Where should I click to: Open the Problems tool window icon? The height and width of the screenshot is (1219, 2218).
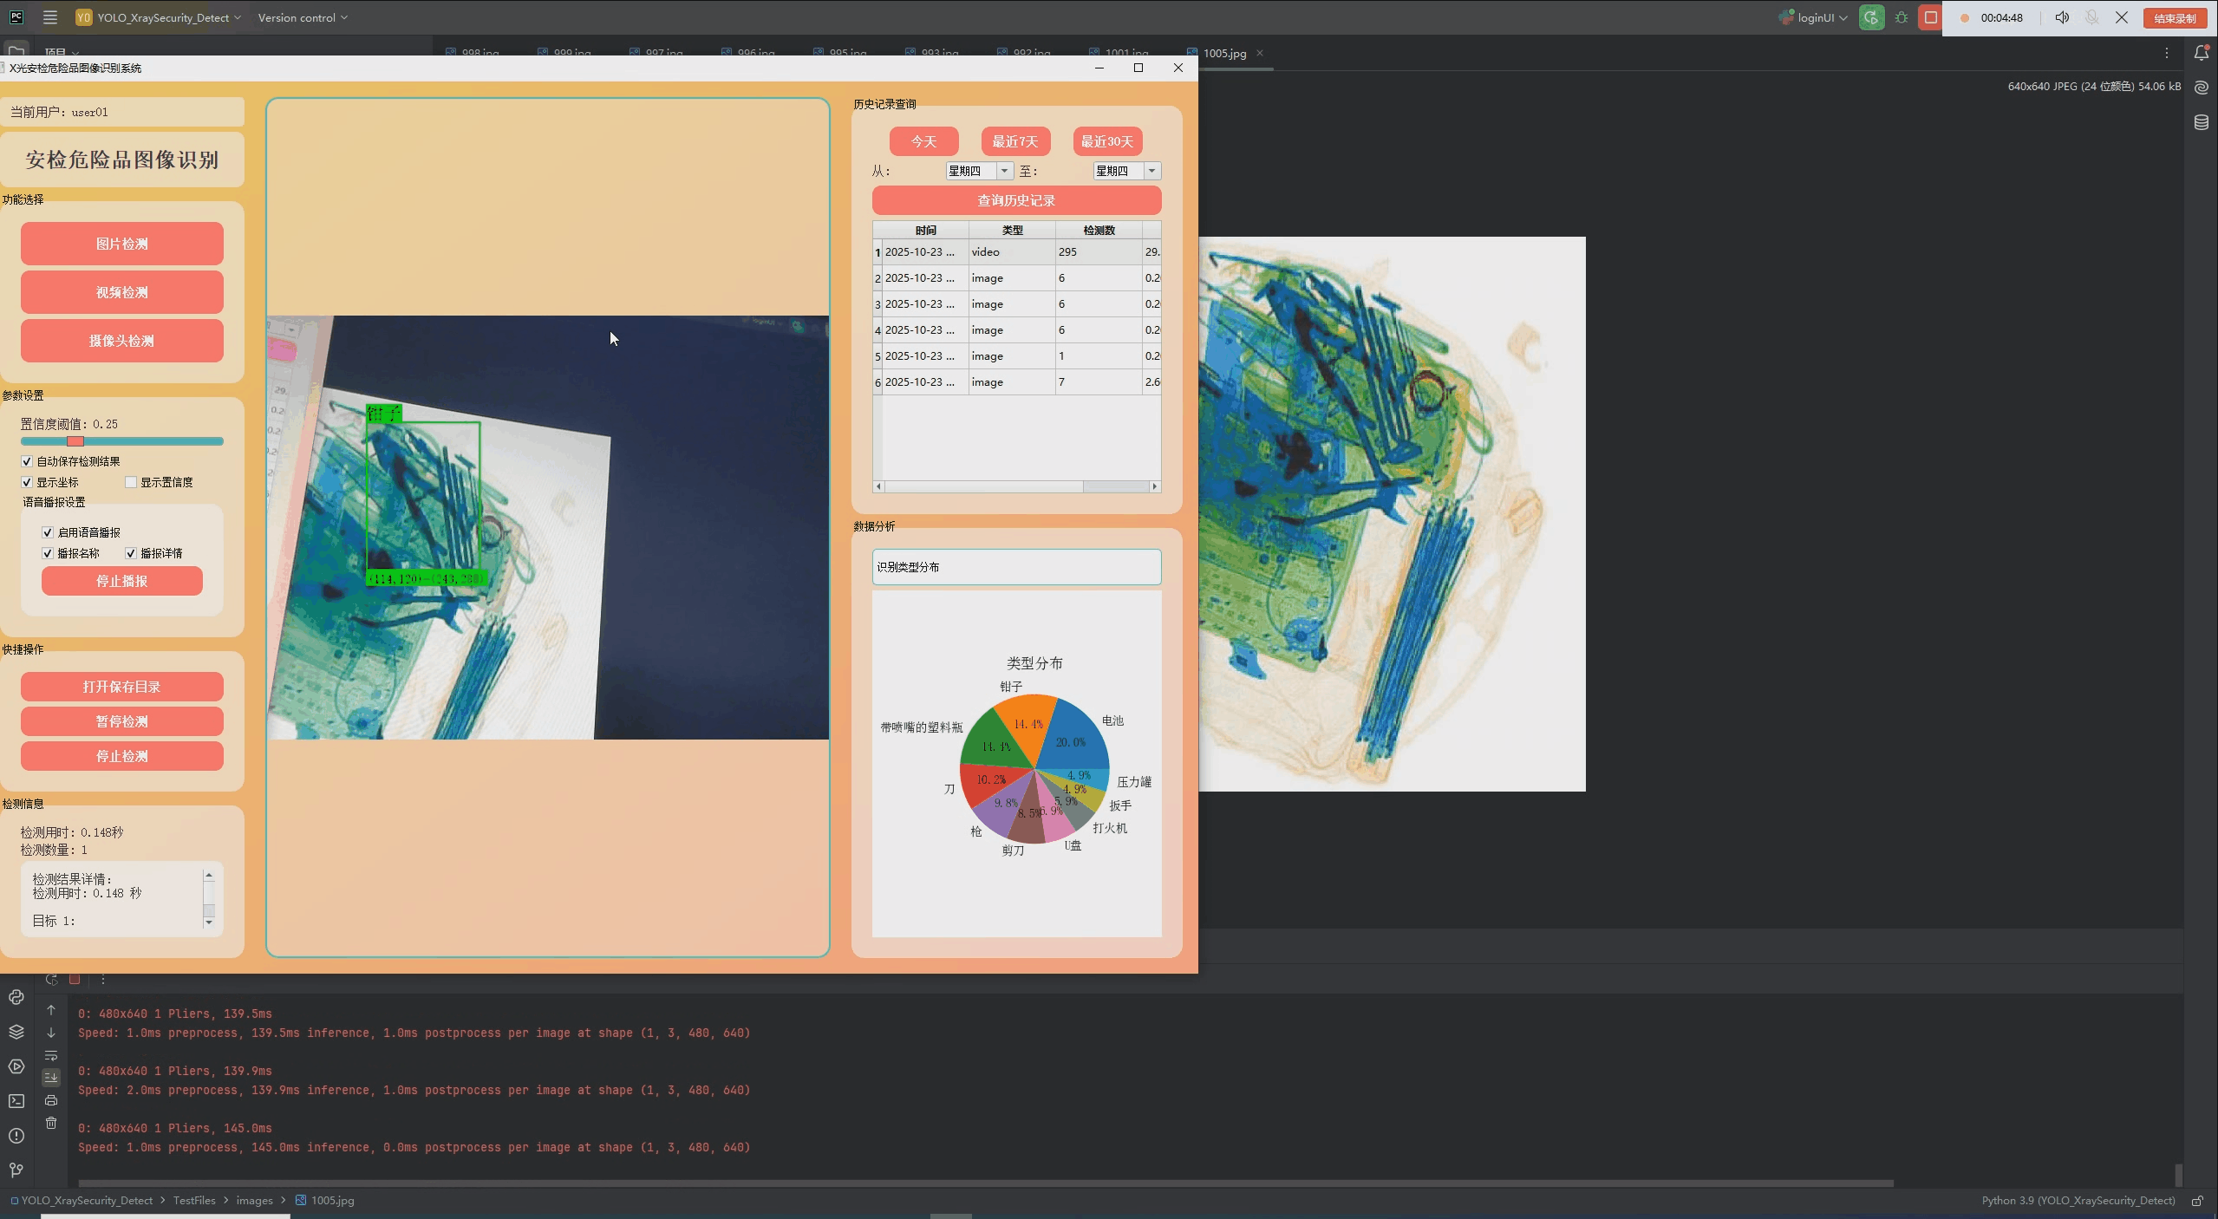[x=16, y=1136]
